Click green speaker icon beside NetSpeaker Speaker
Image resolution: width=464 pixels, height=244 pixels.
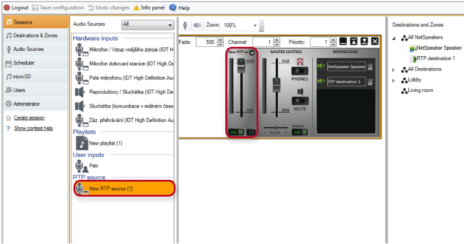pyautogui.click(x=321, y=66)
